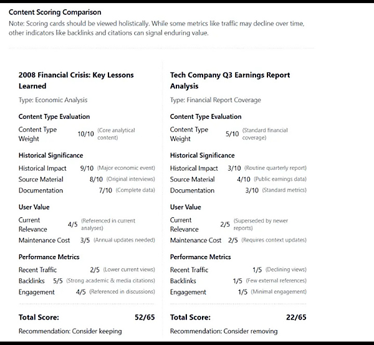Select the 22/65 total score
The width and height of the screenshot is (374, 345).
click(x=296, y=317)
